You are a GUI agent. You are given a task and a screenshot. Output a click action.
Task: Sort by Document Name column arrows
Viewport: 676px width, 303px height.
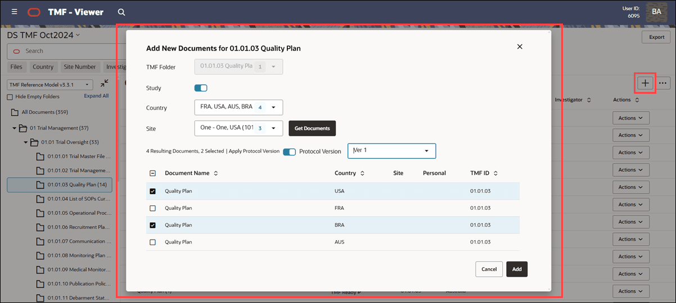215,173
